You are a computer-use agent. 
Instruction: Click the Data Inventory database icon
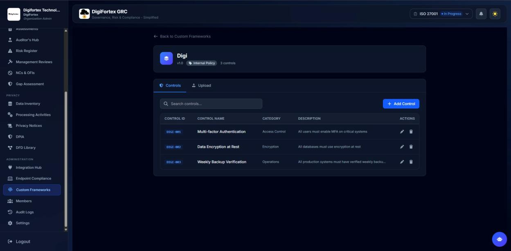pyautogui.click(x=10, y=104)
